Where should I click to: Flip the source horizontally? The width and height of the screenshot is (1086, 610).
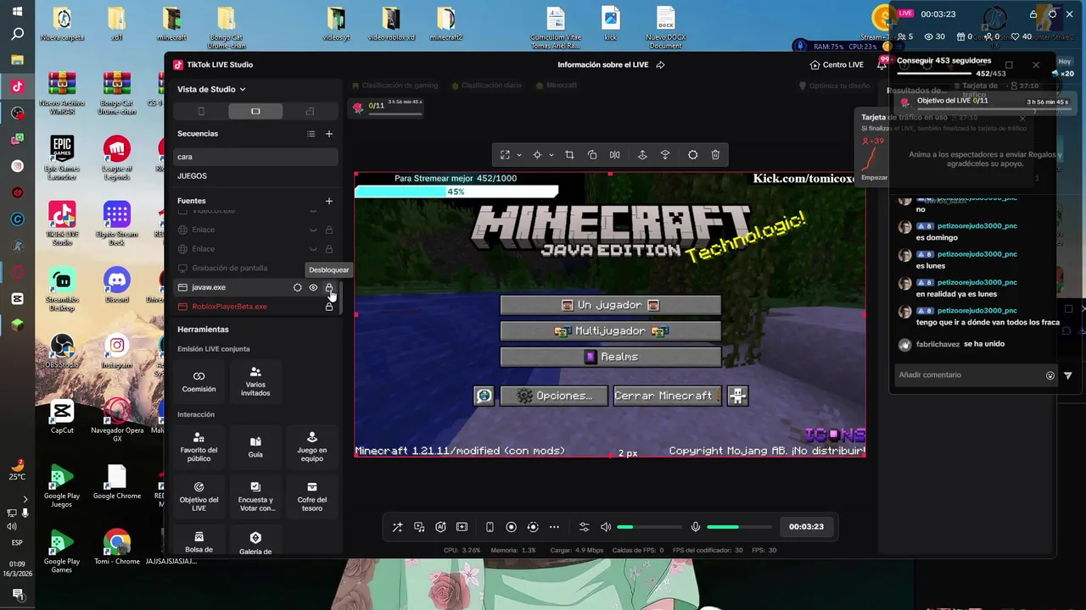point(614,155)
